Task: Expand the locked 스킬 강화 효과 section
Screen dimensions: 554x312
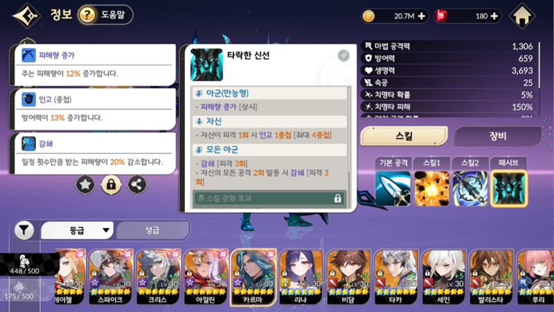Action: pyautogui.click(x=269, y=198)
